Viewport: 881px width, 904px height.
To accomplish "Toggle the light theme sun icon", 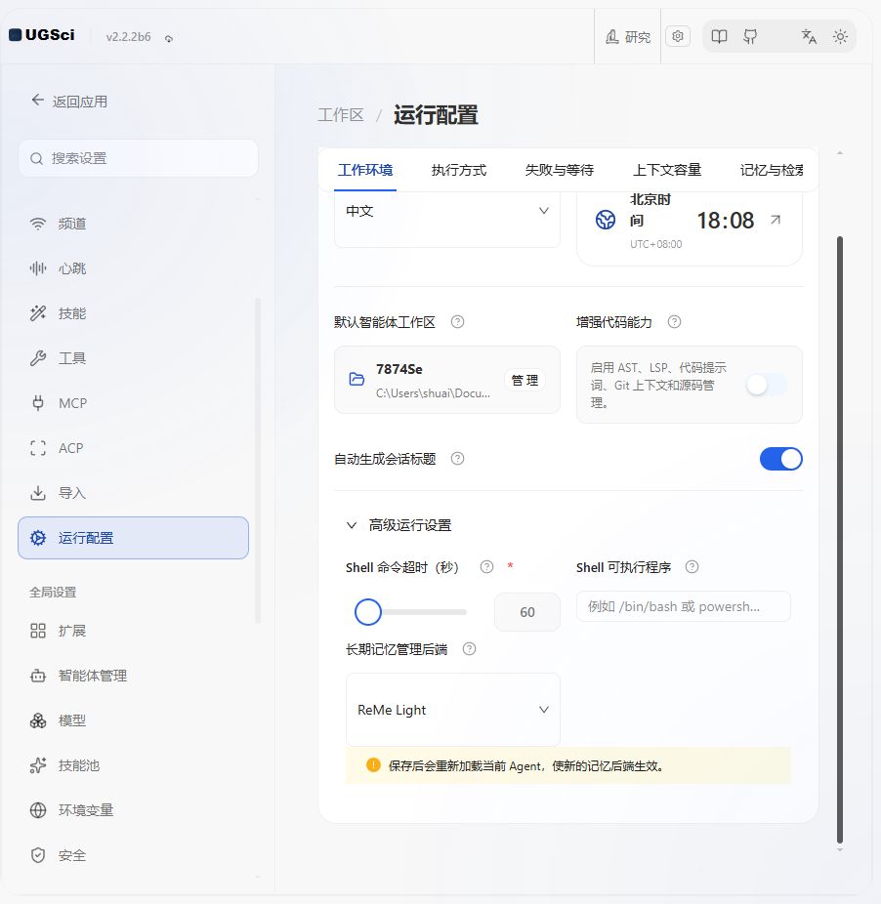I will [840, 37].
